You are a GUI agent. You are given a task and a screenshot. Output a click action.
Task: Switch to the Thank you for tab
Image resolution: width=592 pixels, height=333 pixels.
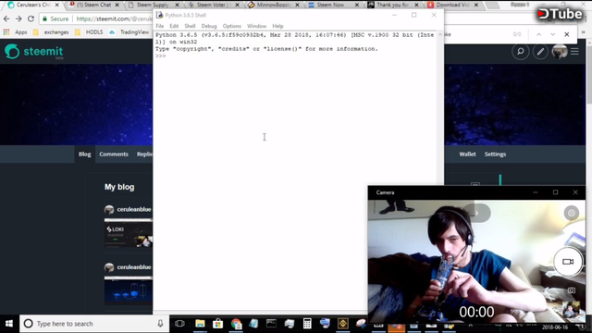tap(392, 5)
